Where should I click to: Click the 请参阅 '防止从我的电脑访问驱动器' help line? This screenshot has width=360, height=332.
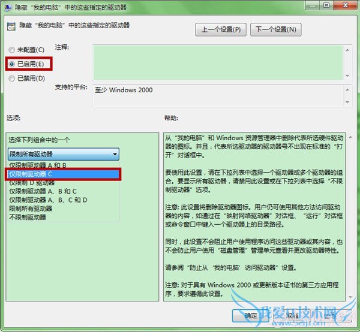point(230,267)
